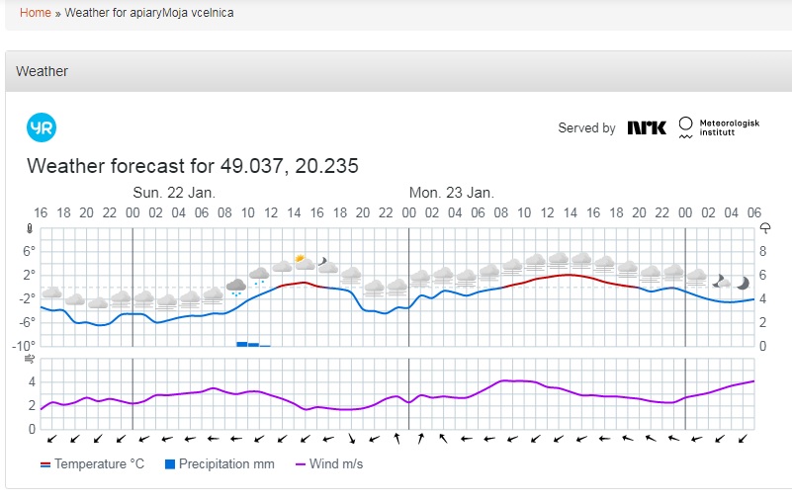Click the 'Sun. 22 Jan.' date label

coord(174,193)
